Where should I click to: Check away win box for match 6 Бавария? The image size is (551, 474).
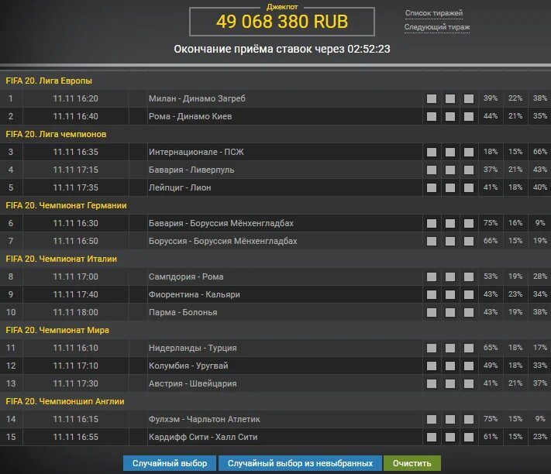[469, 223]
